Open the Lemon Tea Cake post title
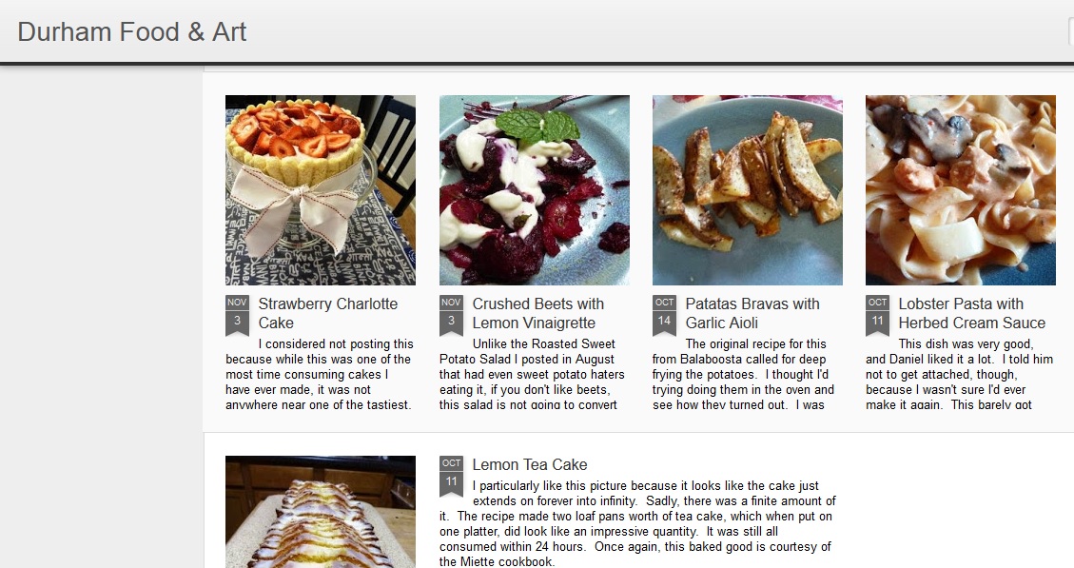 click(x=530, y=464)
